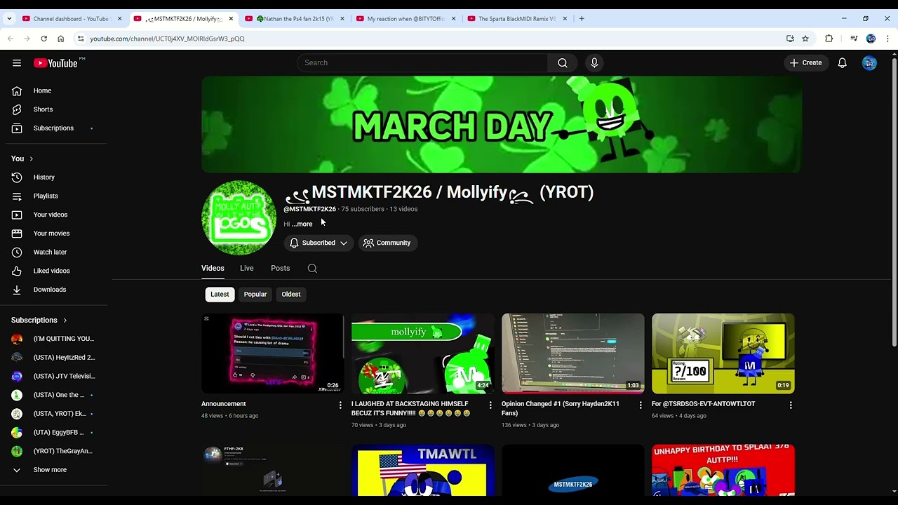
Task: Switch to the Posts tab
Action: (280, 269)
